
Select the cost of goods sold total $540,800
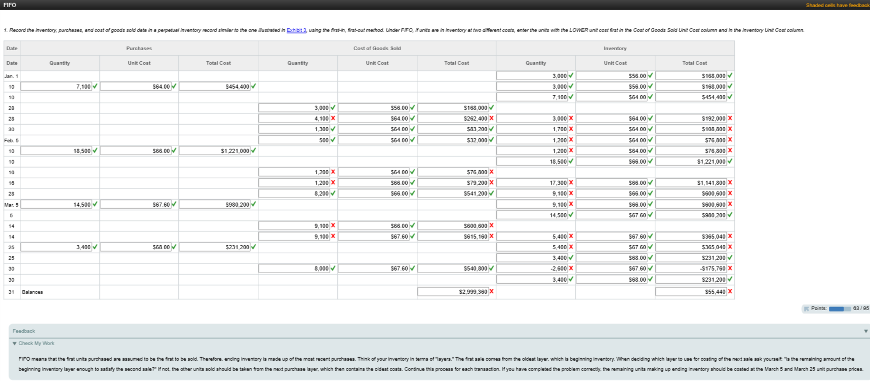453,269
